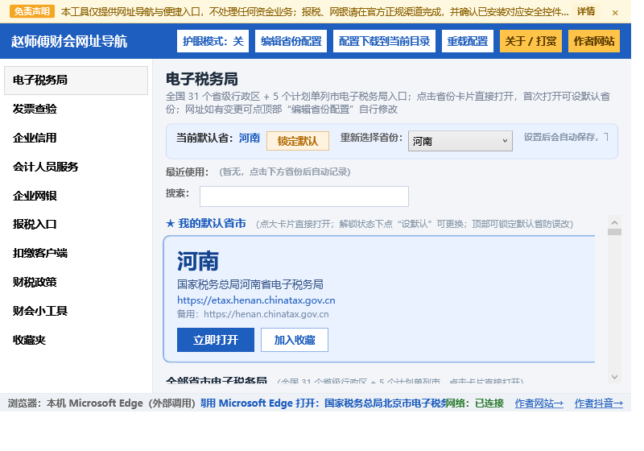The width and height of the screenshot is (644, 451).
Task: Add Henan to favorites with 加入收藏
Action: [295, 340]
